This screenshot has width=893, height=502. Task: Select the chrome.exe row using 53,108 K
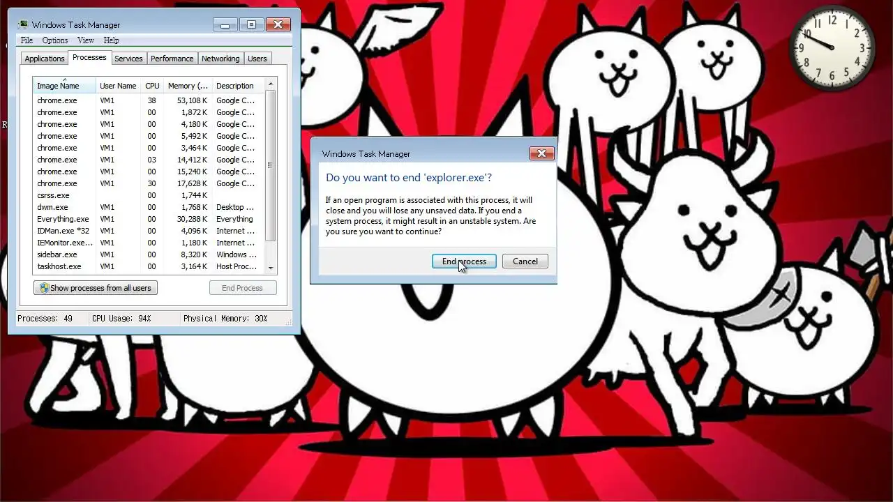tap(149, 100)
